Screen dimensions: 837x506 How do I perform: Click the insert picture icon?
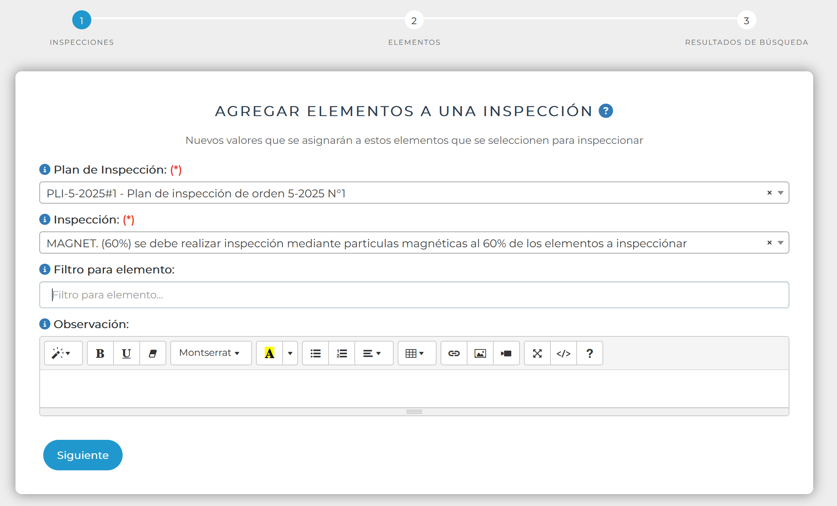pyautogui.click(x=480, y=353)
